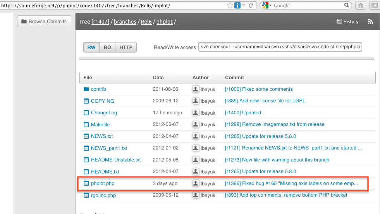The height and width of the screenshot is (214, 380).
Task: Open the History view
Action: tap(347, 22)
